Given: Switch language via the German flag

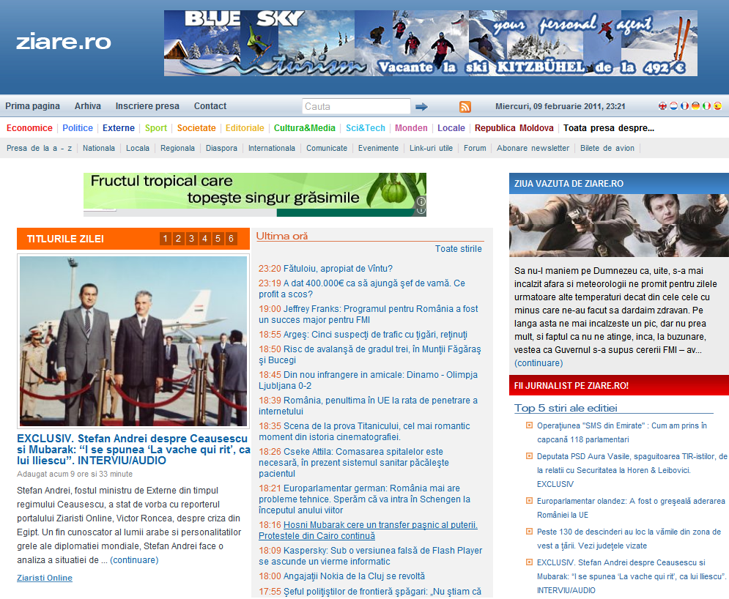Looking at the screenshot, I should coord(695,106).
